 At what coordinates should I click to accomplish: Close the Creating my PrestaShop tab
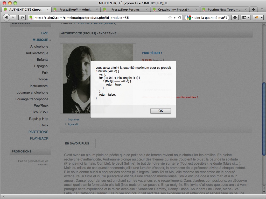pyautogui.click(x=196, y=10)
